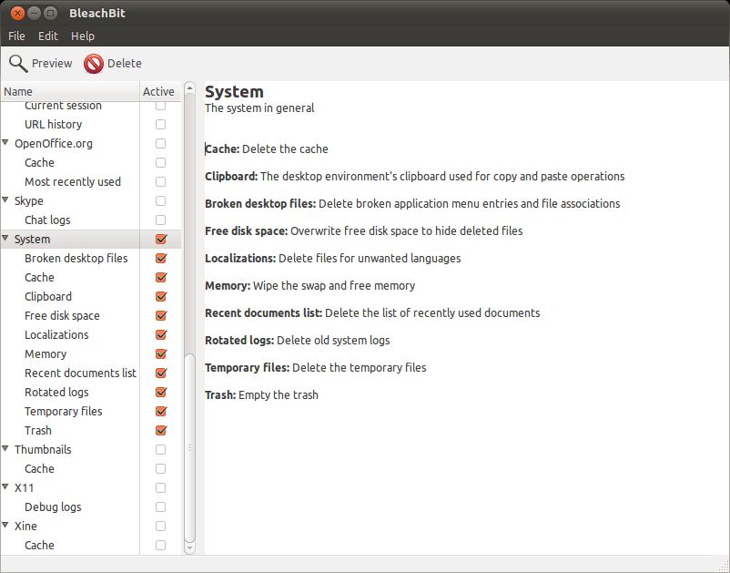Select the Temporary files item

pyautogui.click(x=91, y=411)
